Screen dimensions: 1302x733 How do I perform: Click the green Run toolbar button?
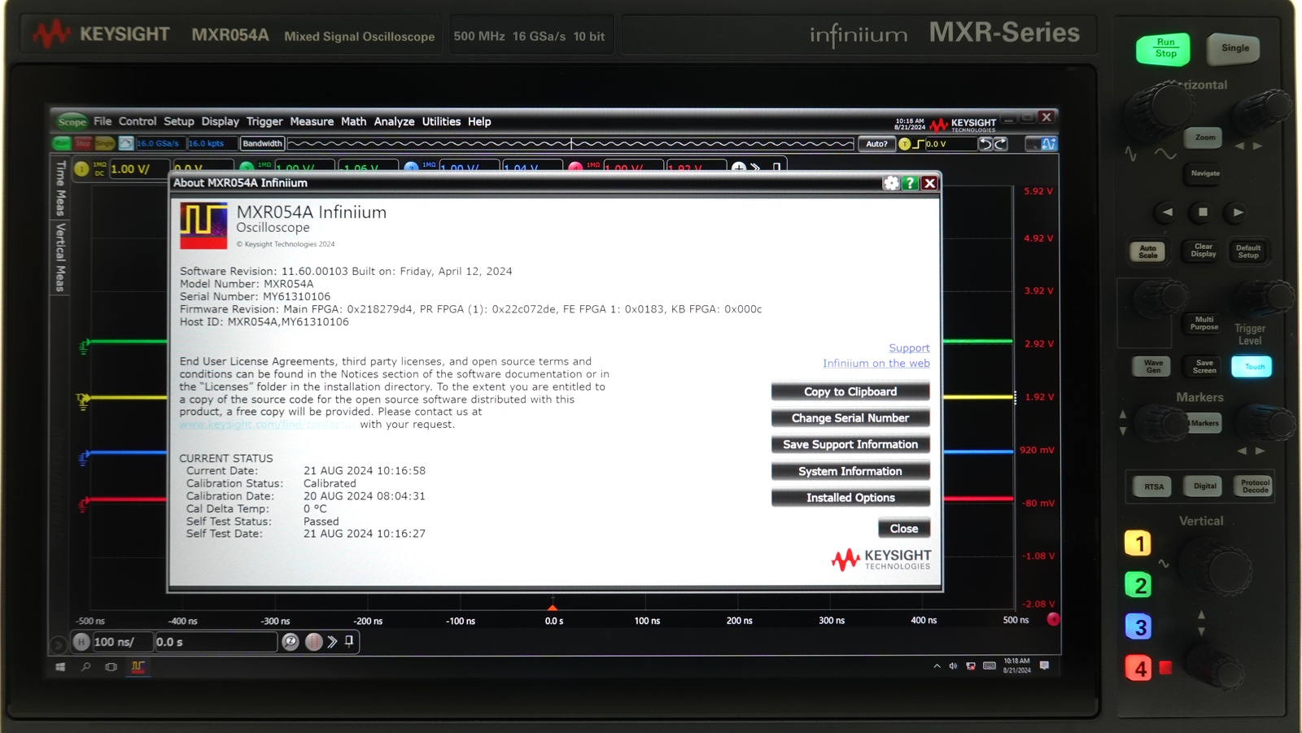click(62, 143)
